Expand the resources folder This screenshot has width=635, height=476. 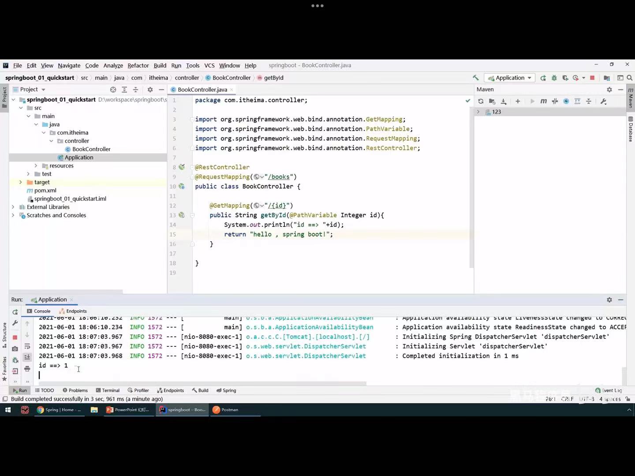[36, 166]
